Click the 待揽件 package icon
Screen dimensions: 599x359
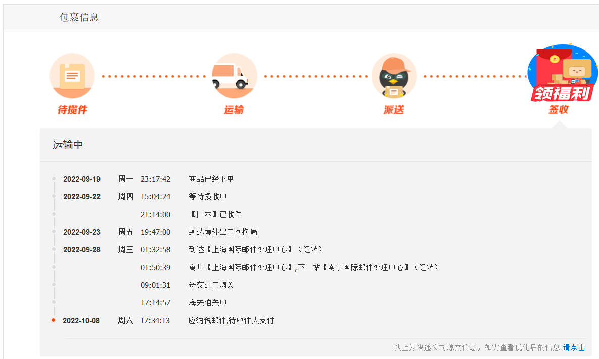coord(72,76)
